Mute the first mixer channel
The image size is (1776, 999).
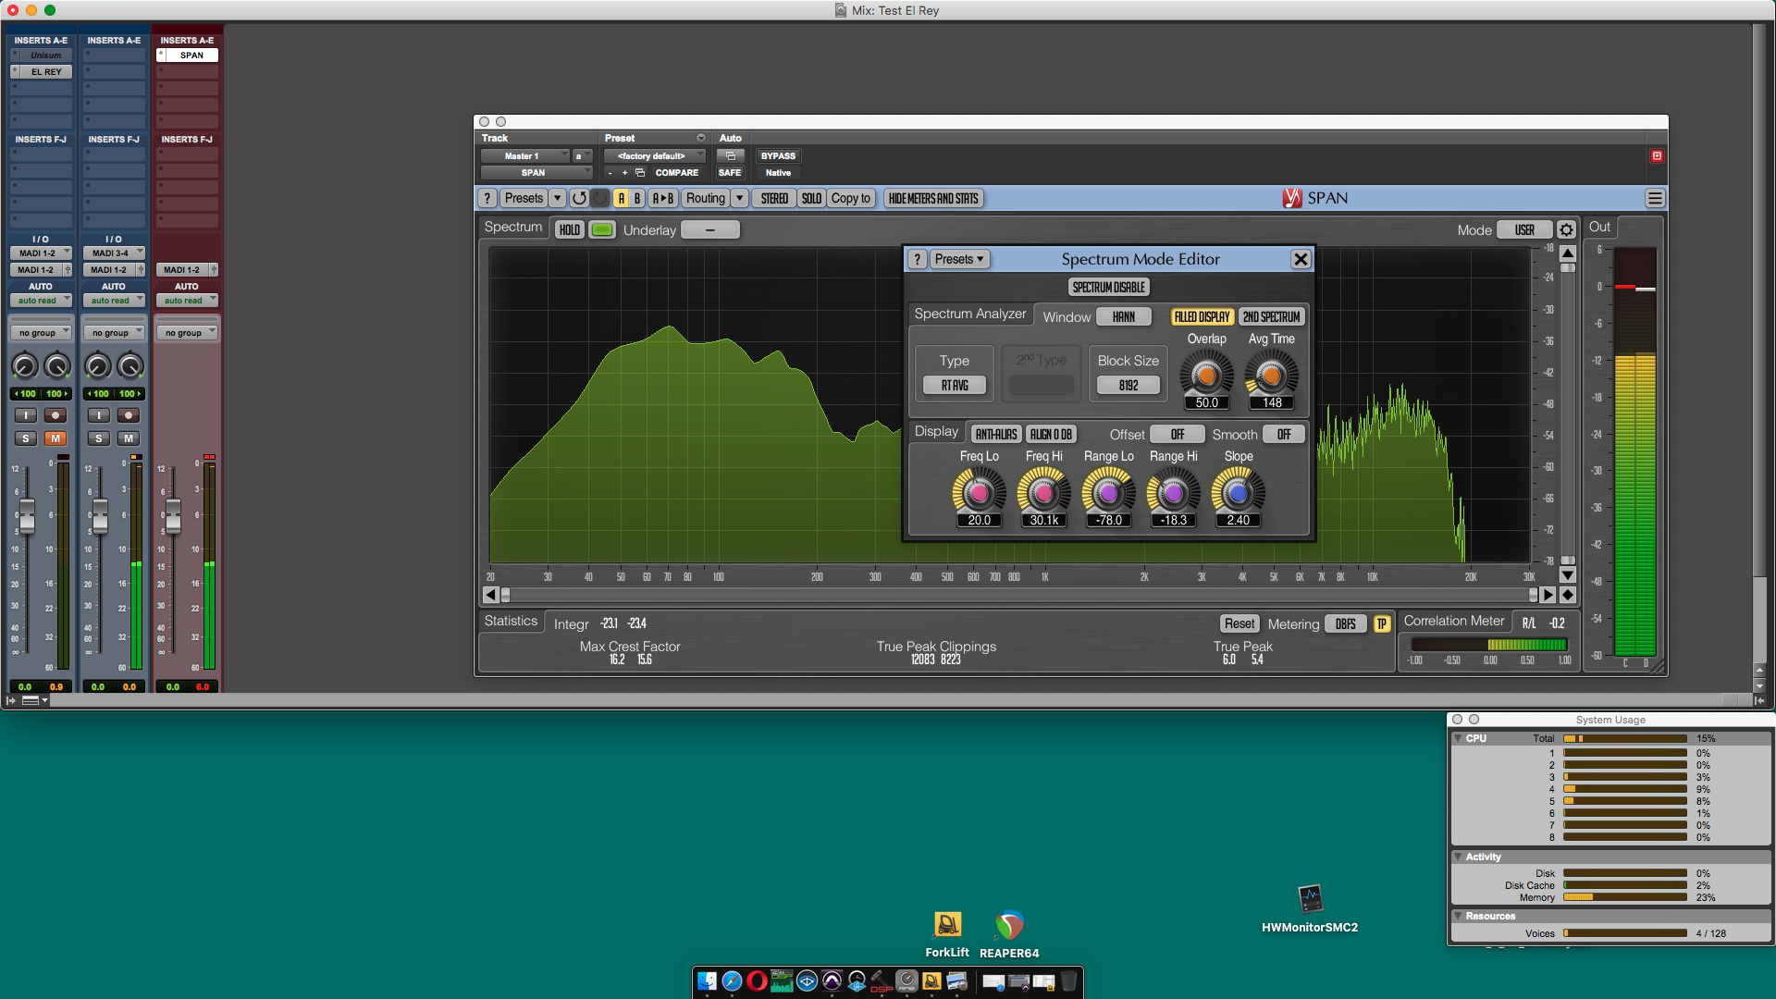(55, 438)
